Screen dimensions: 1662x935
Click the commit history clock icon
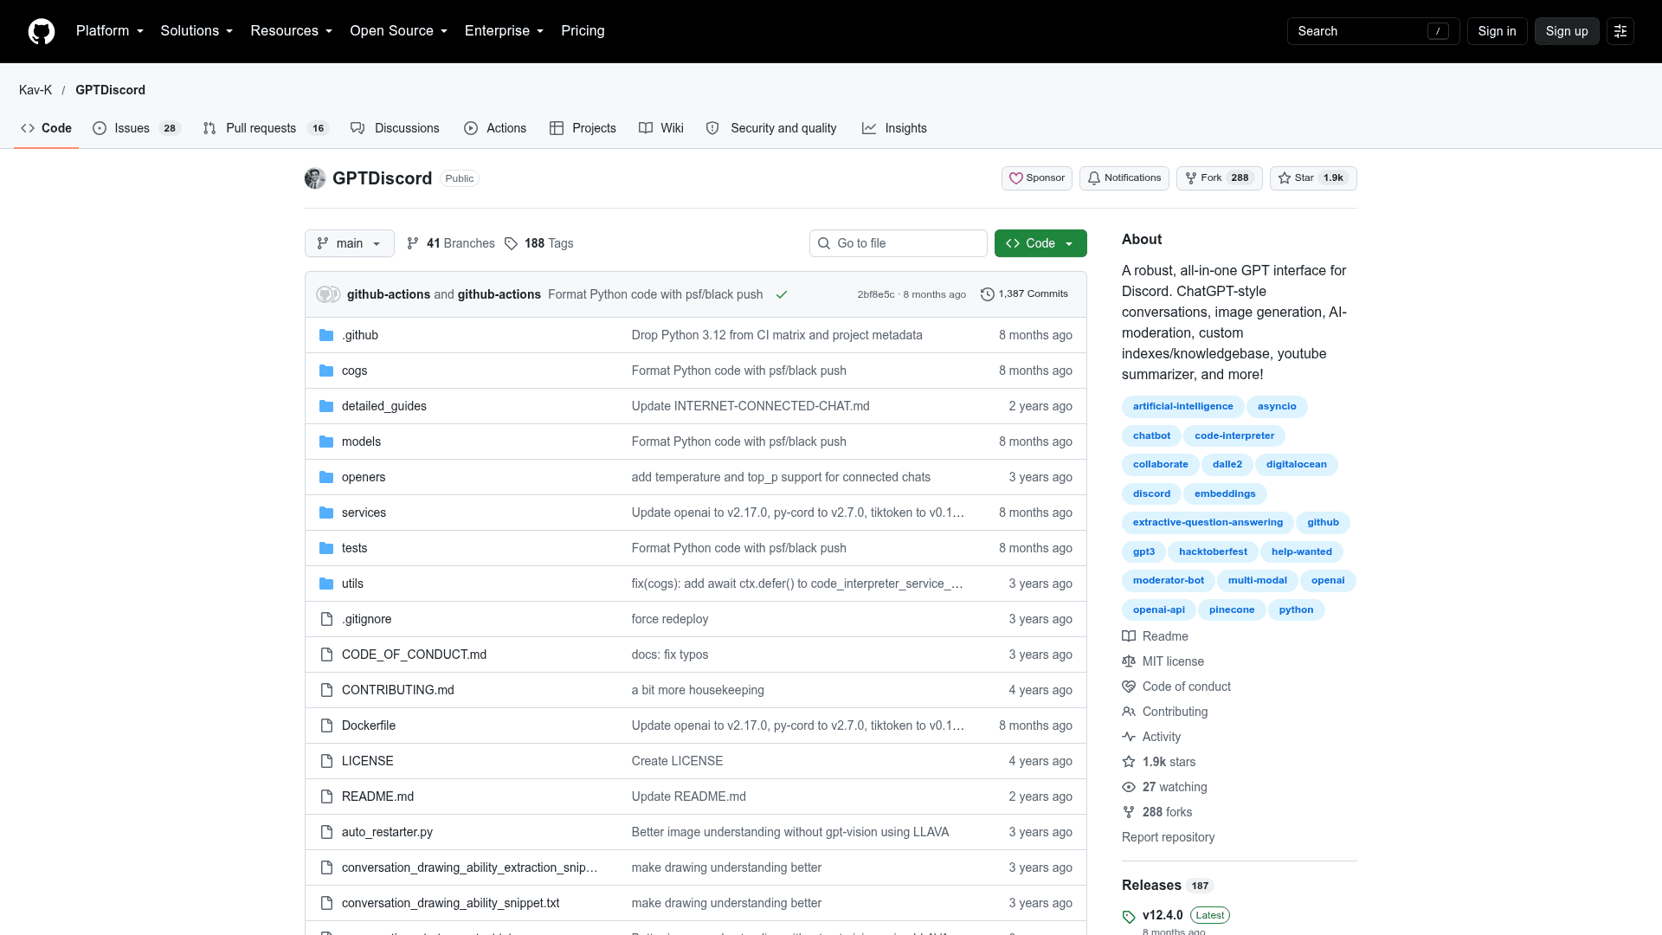(987, 294)
